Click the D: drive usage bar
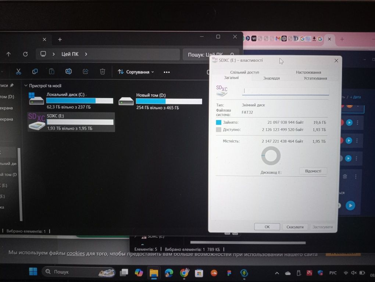375x282 pixels. tap(169, 101)
